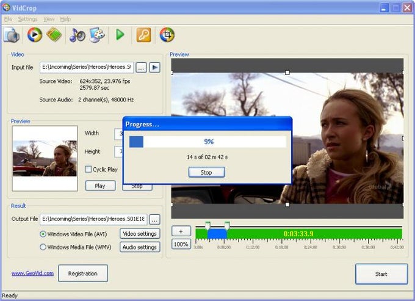Play the input file with arrow button

click(155, 68)
